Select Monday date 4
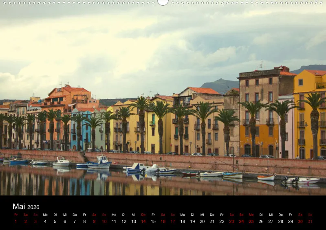Viewport: 326px width, 230px height. tap(45, 221)
